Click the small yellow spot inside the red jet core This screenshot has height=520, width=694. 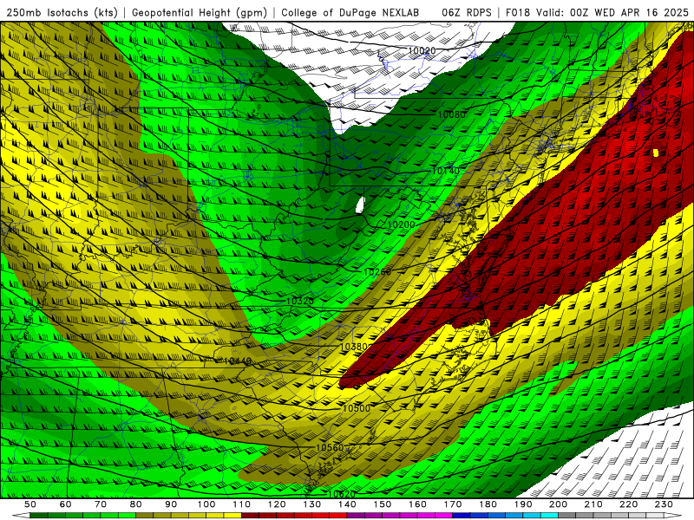[x=656, y=153]
